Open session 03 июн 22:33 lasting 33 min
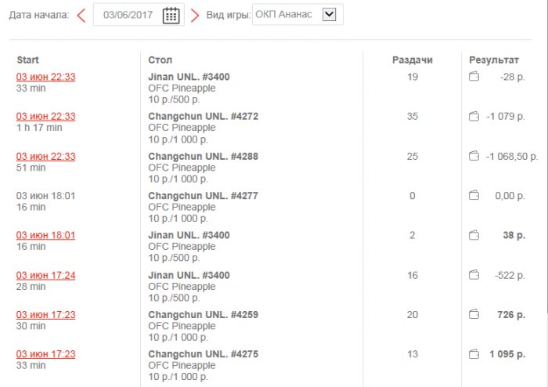Image resolution: width=548 pixels, height=387 pixels. [45, 77]
